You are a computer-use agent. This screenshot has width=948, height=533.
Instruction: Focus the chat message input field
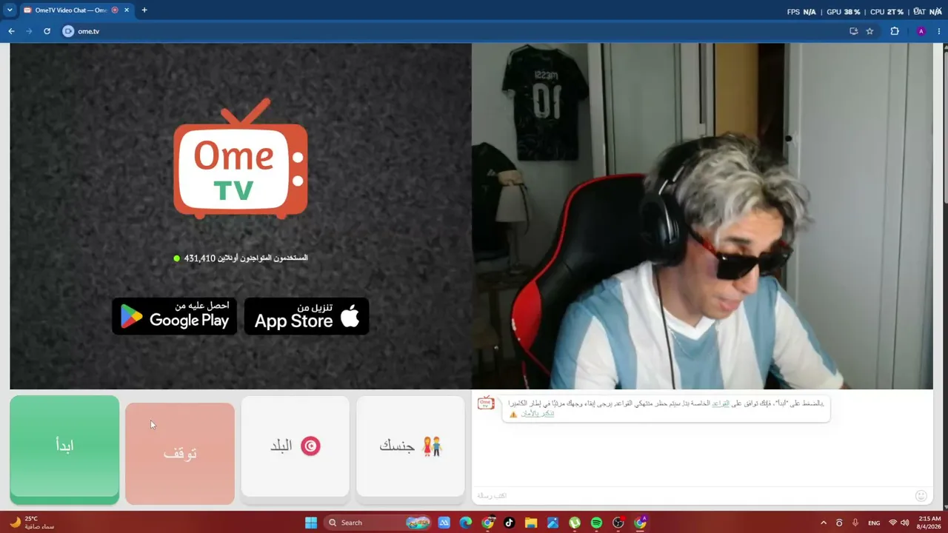[x=692, y=495]
